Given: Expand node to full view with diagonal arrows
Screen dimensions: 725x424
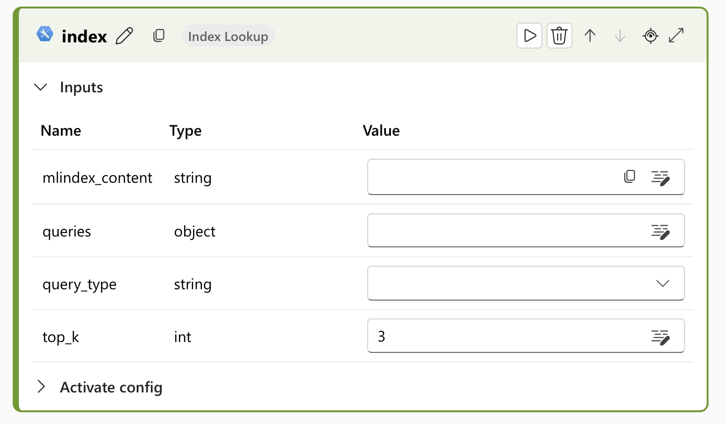Looking at the screenshot, I should click(x=676, y=36).
